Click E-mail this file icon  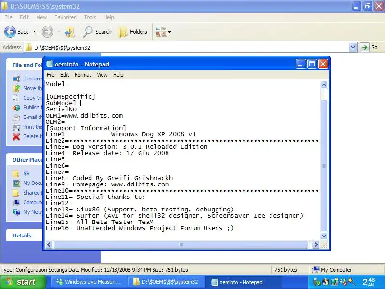[x=16, y=117]
